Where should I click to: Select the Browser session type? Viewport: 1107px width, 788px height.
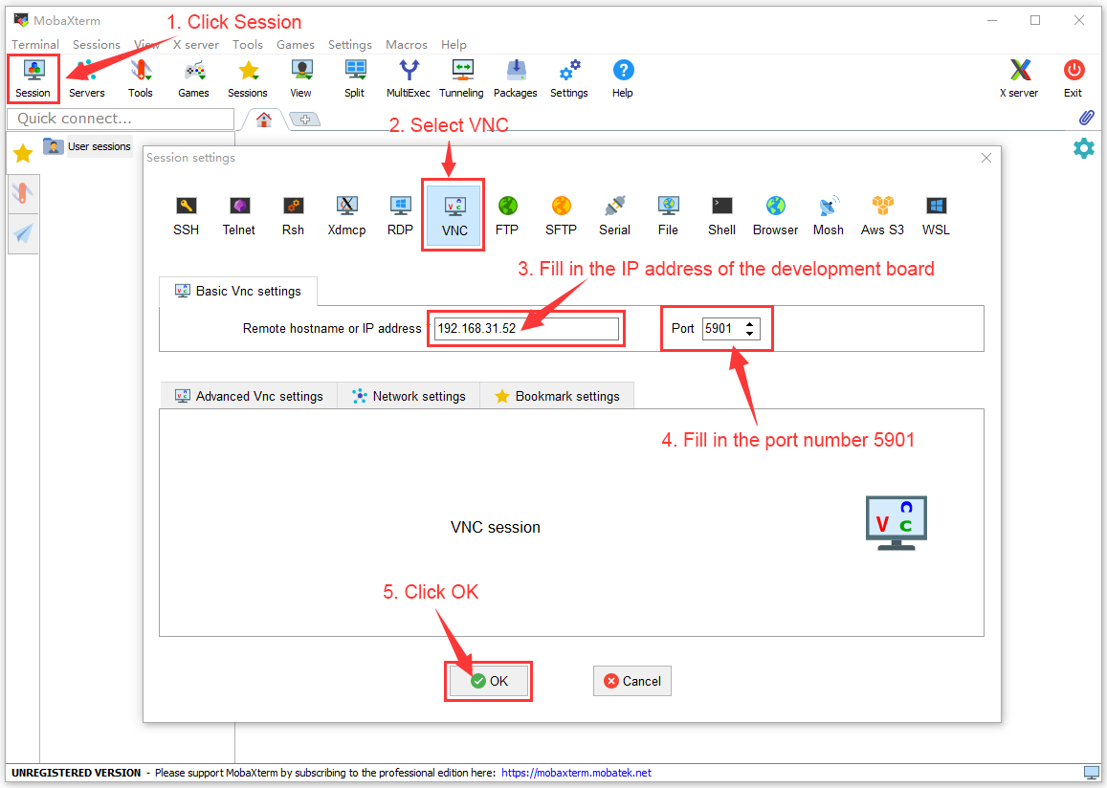(x=775, y=216)
